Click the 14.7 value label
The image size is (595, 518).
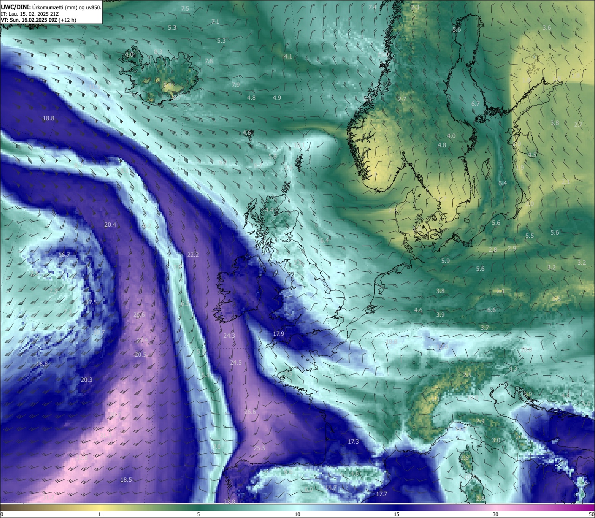331,488
